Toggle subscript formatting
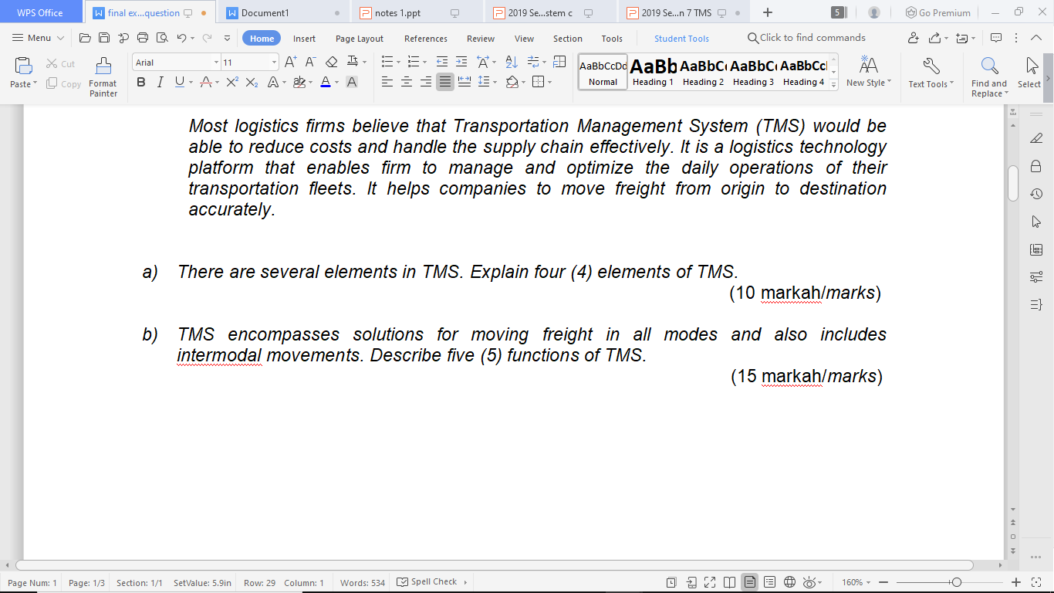The width and height of the screenshot is (1054, 593). pos(252,81)
